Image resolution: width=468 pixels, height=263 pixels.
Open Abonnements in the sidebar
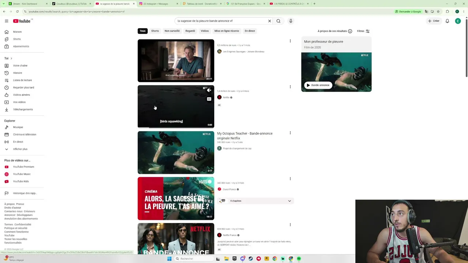(22, 46)
